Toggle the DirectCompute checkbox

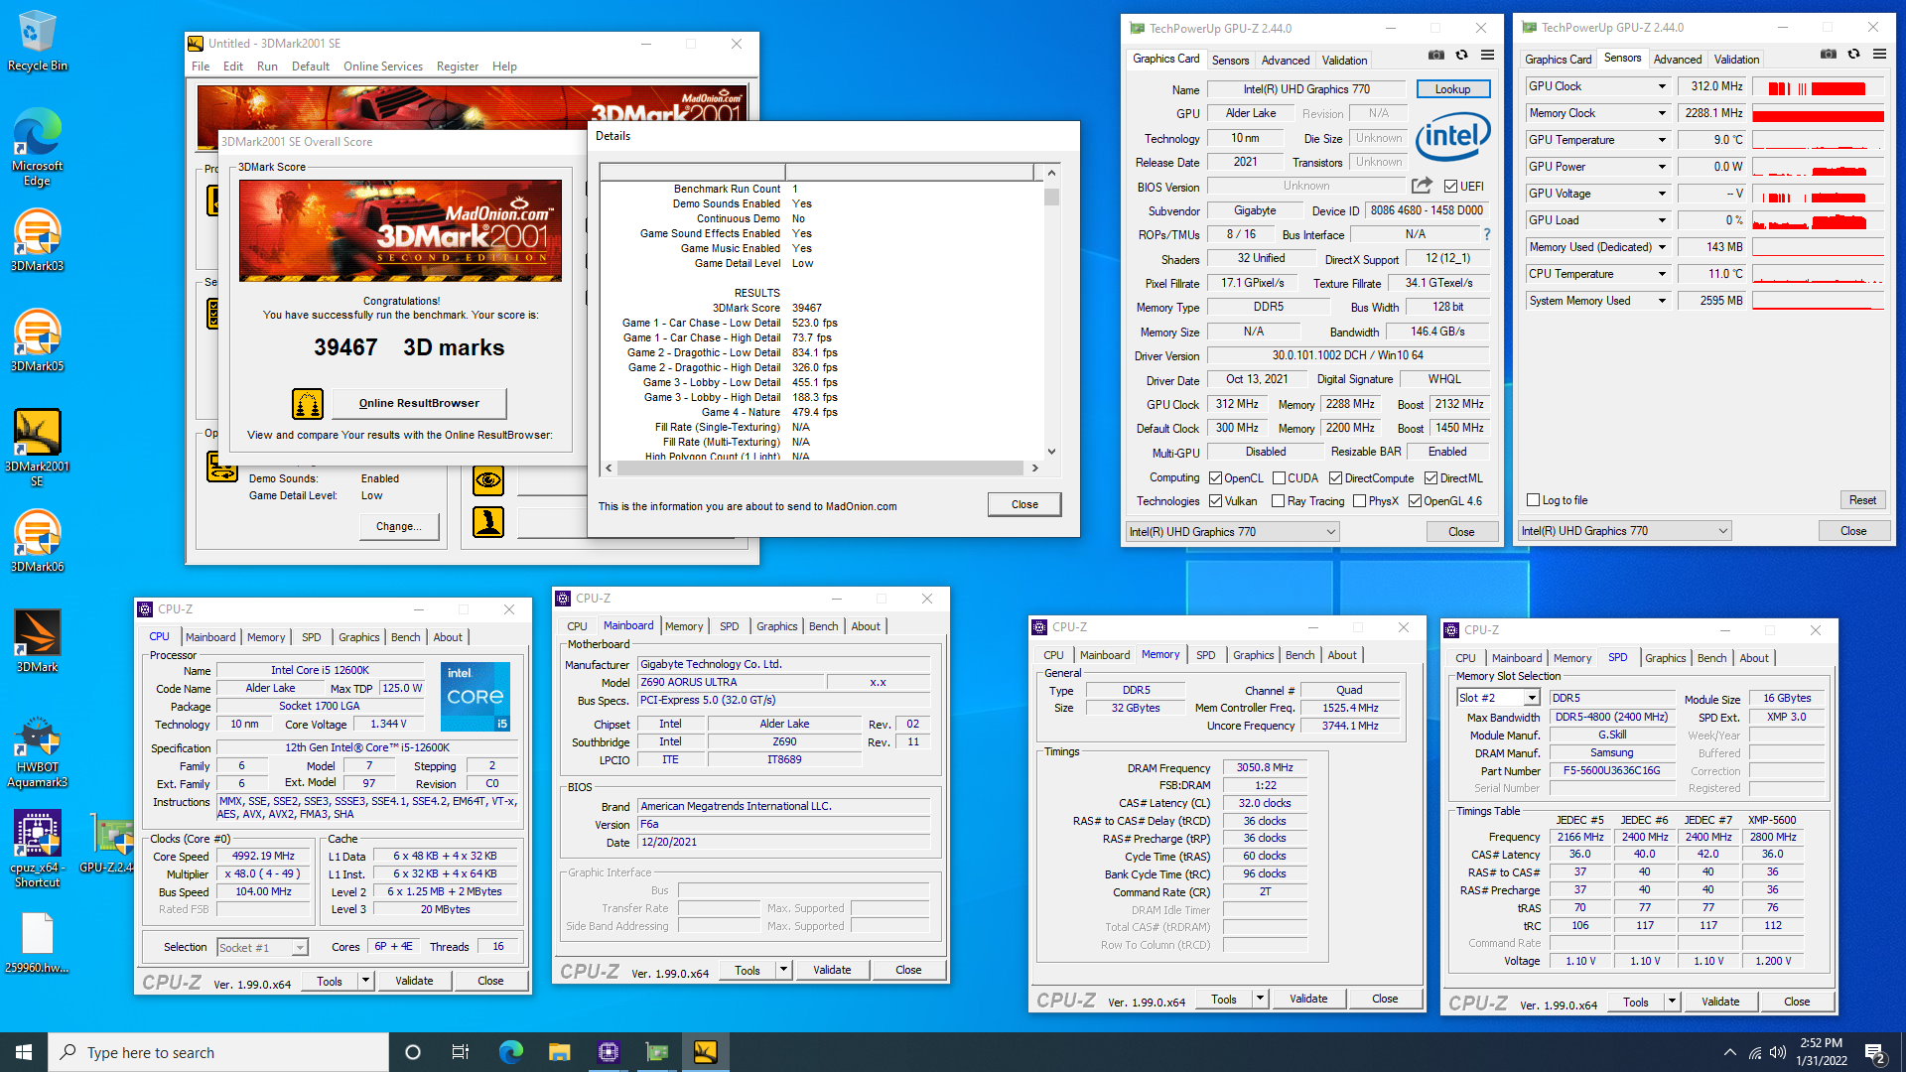(x=1336, y=478)
